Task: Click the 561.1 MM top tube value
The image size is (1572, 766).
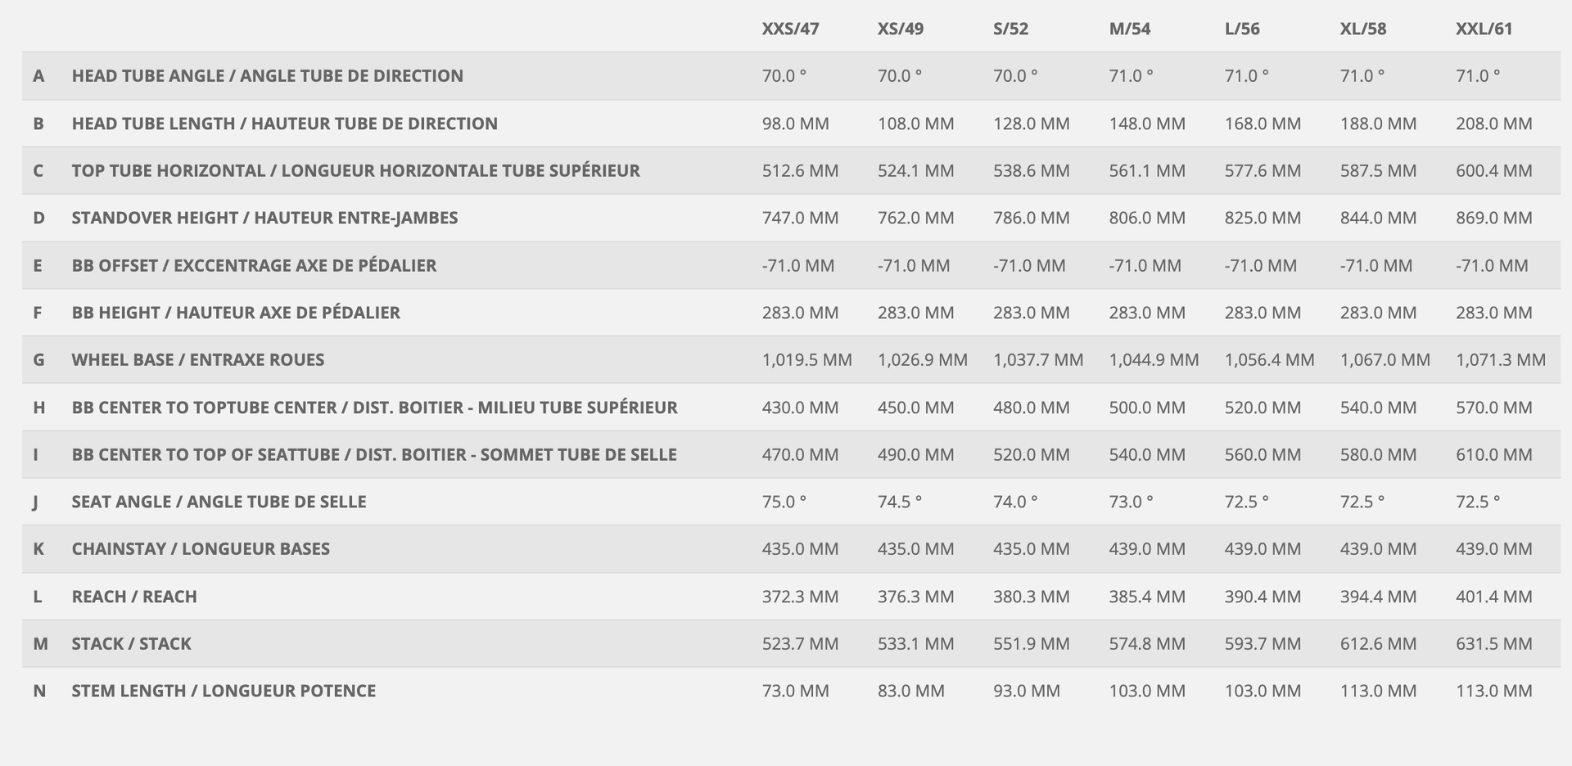Action: click(1146, 171)
